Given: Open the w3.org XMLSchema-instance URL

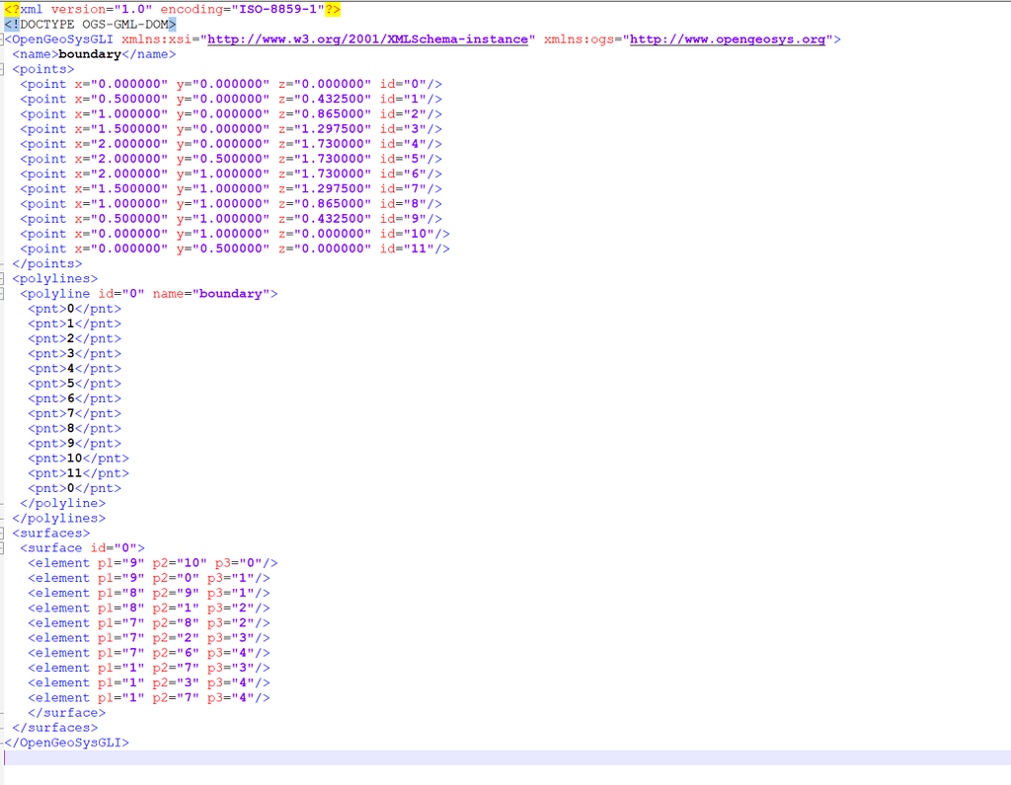Looking at the screenshot, I should [x=369, y=39].
